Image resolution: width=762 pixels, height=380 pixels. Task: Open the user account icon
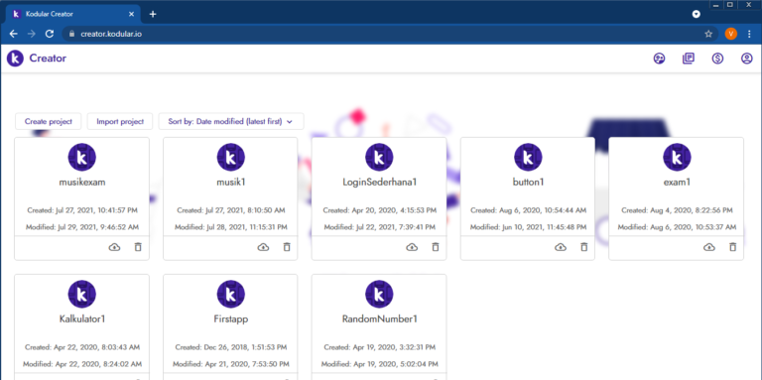coord(746,59)
